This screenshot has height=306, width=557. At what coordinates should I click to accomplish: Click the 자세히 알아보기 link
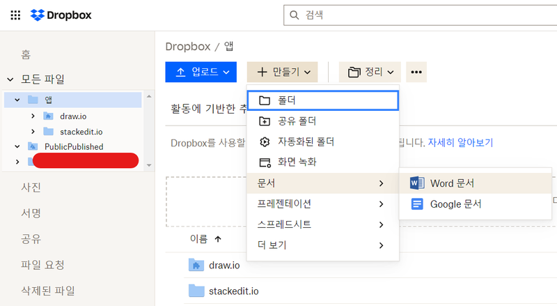point(460,143)
